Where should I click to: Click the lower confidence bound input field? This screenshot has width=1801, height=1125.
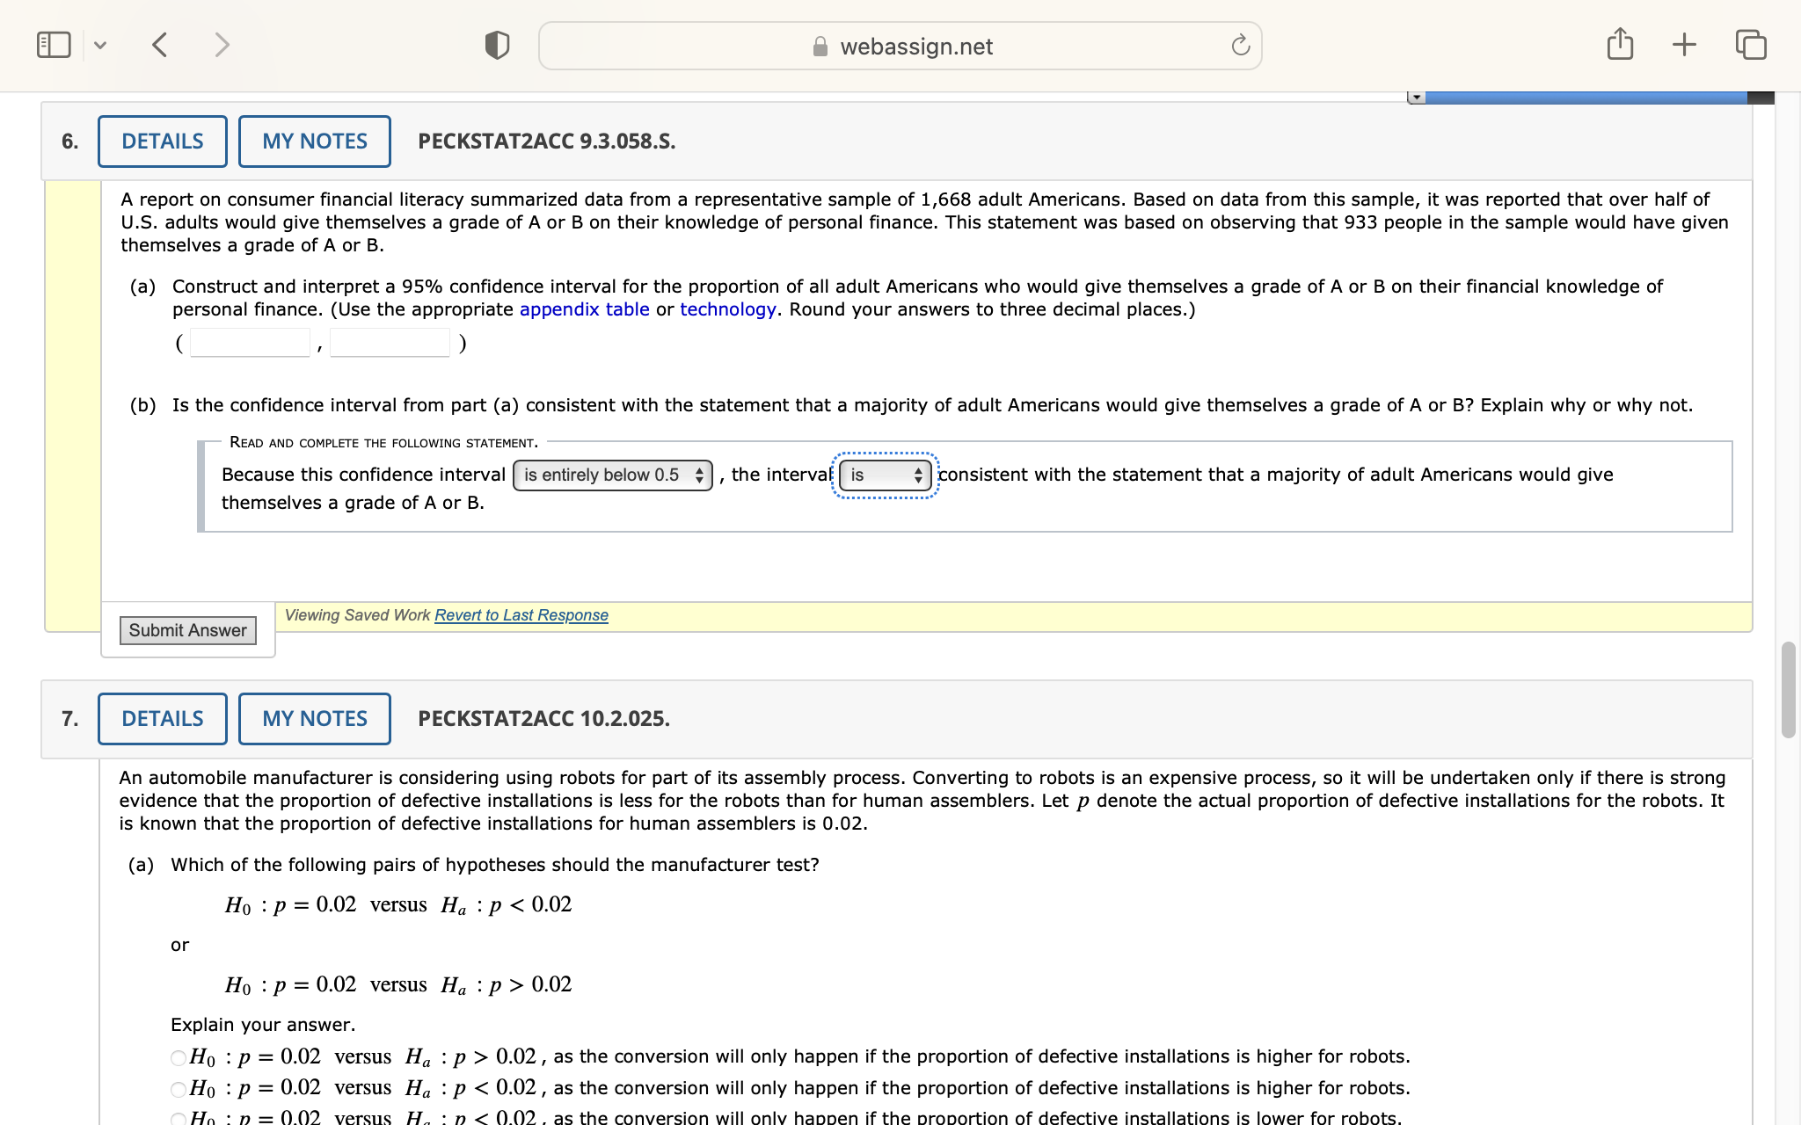251,343
